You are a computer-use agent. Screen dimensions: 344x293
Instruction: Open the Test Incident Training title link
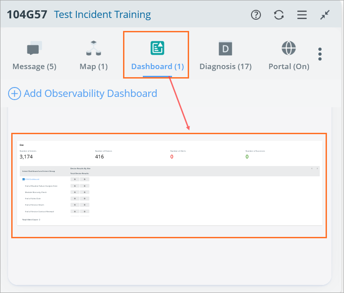coord(102,14)
